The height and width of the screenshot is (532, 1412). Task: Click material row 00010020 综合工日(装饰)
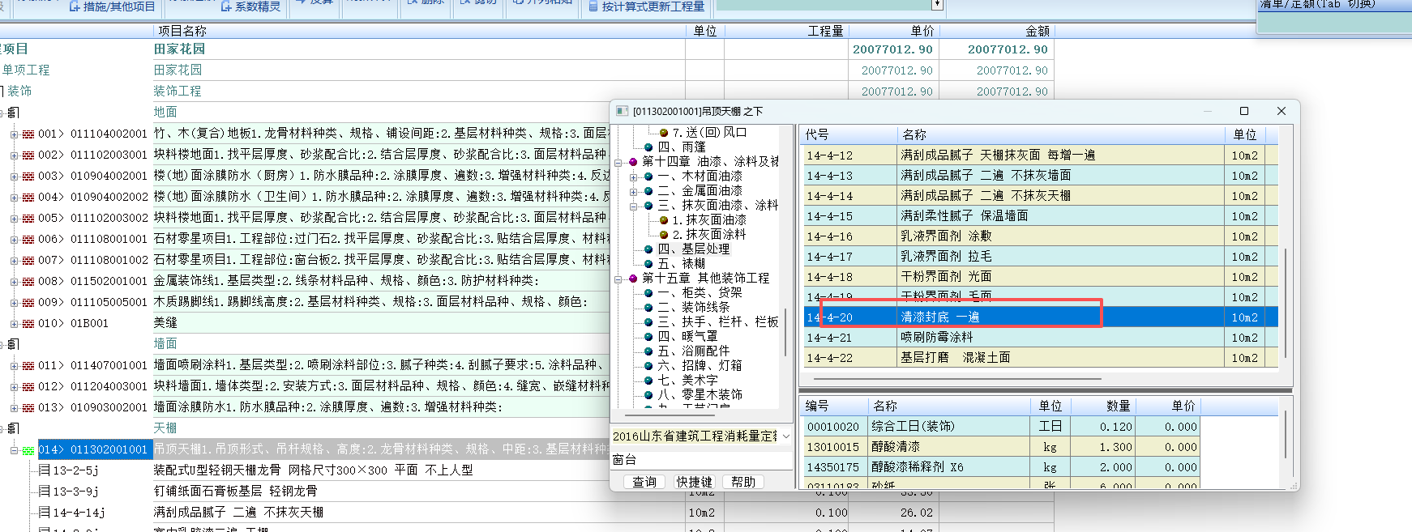1002,427
